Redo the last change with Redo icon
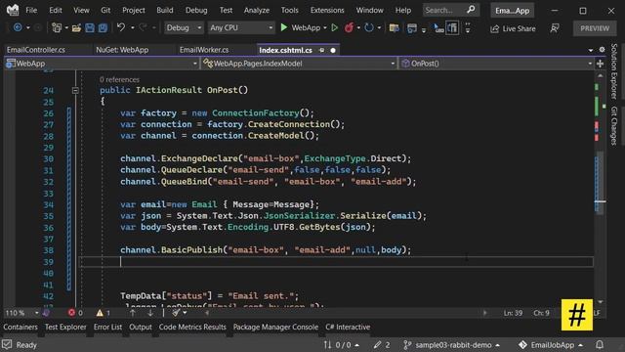This screenshot has height=352, width=625. (x=143, y=27)
